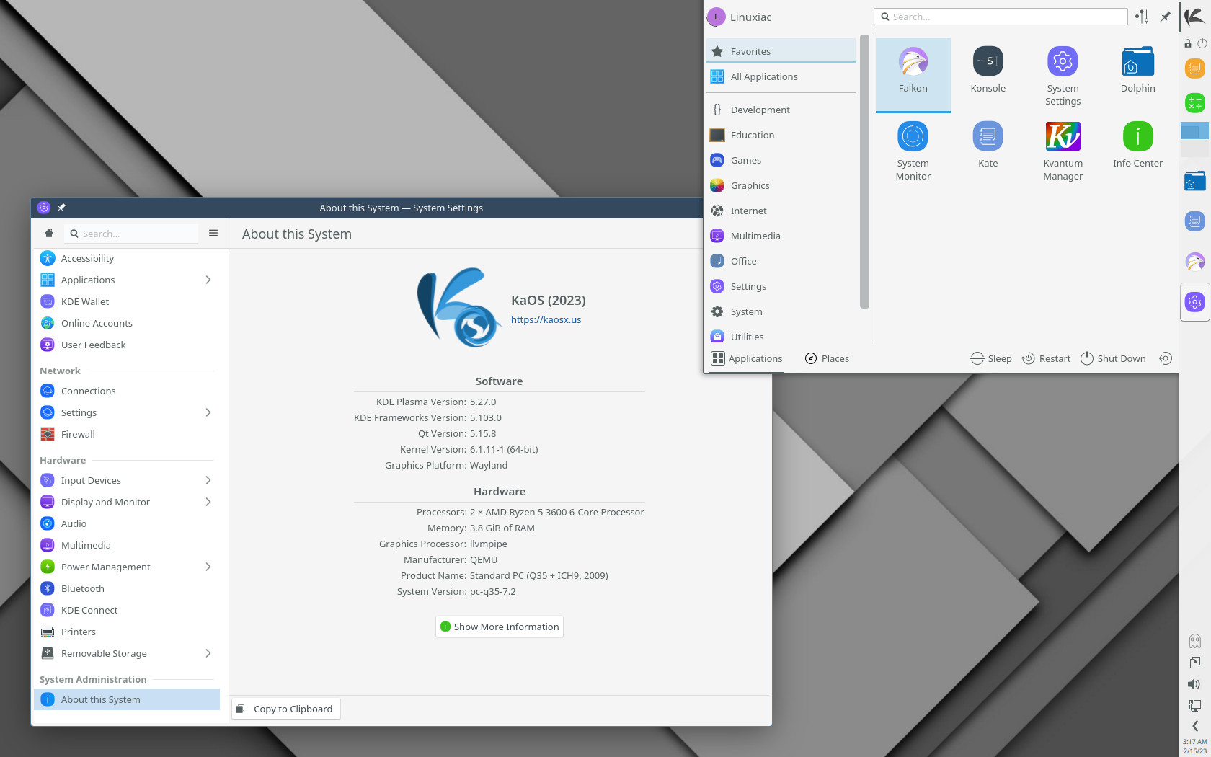Open Accessibility settings
The width and height of the screenshot is (1211, 757).
(127, 258)
